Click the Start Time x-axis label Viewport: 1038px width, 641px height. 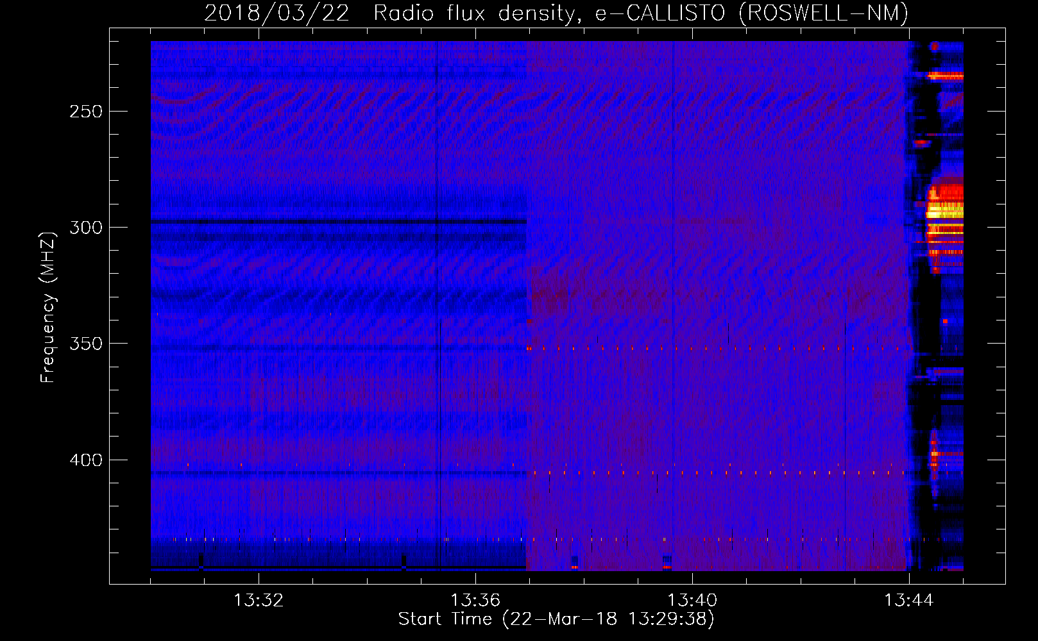tap(556, 619)
